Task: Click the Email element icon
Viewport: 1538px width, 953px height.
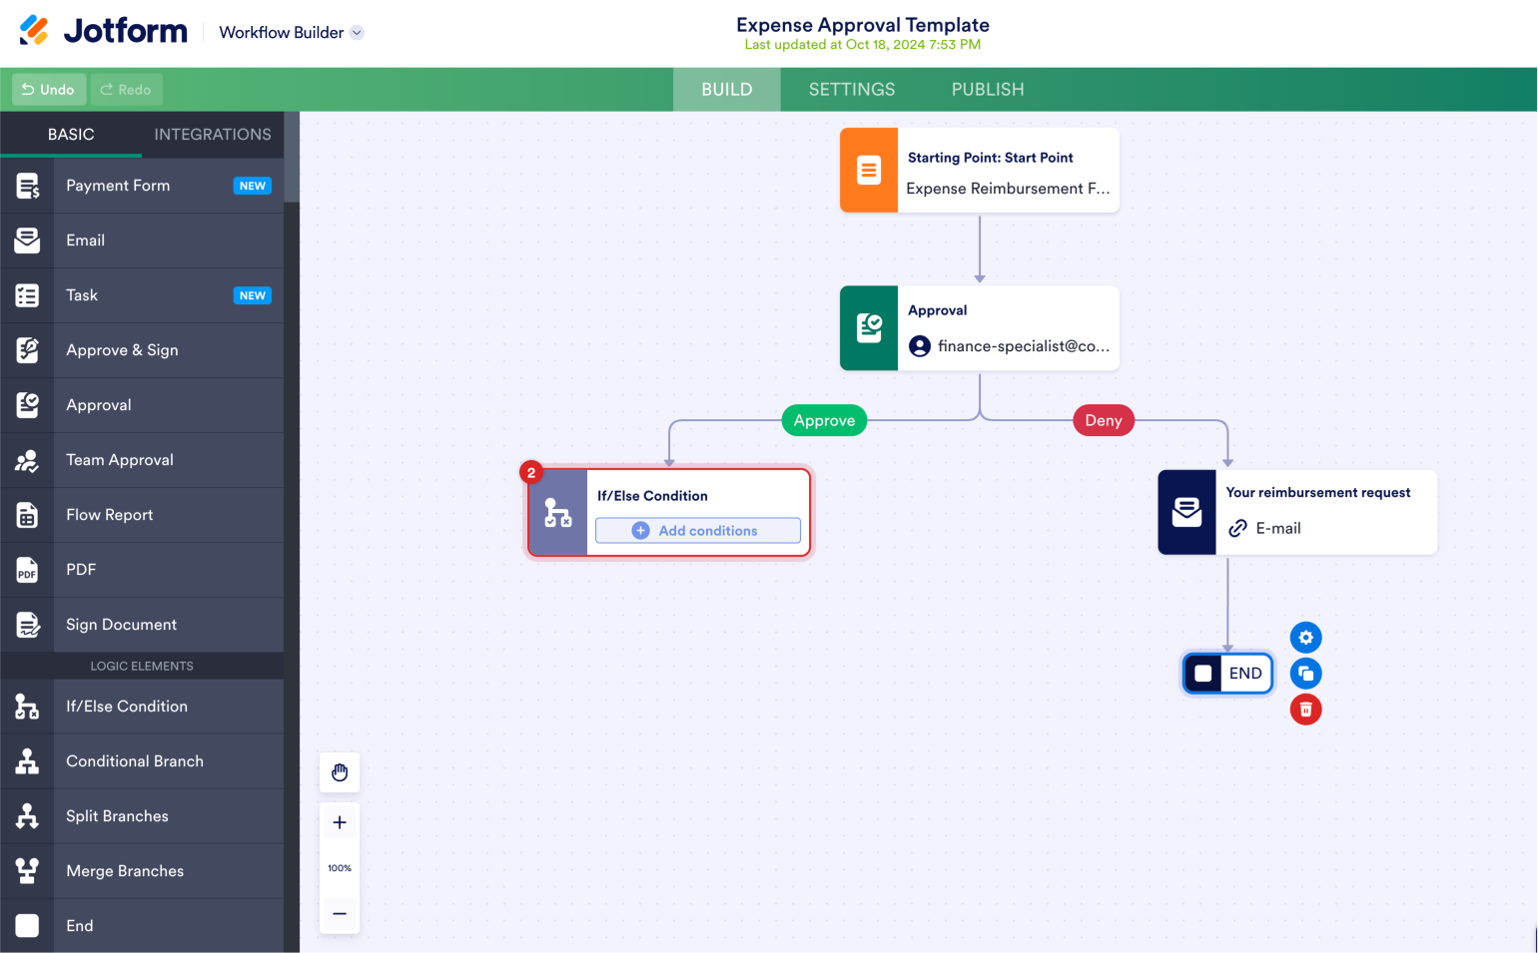Action: (x=27, y=240)
